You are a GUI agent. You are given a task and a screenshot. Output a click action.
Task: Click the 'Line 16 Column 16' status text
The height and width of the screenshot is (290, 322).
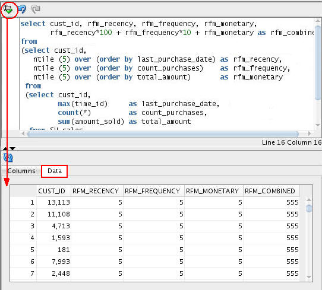(x=291, y=142)
